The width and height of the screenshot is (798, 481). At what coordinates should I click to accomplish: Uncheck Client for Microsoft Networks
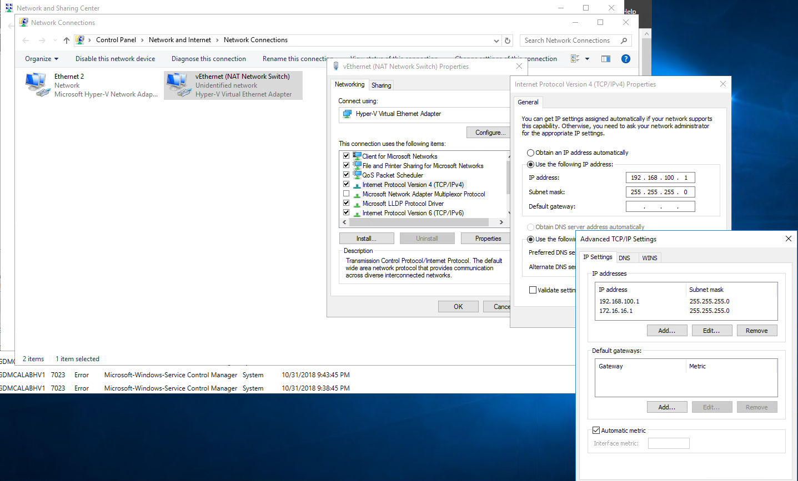347,156
